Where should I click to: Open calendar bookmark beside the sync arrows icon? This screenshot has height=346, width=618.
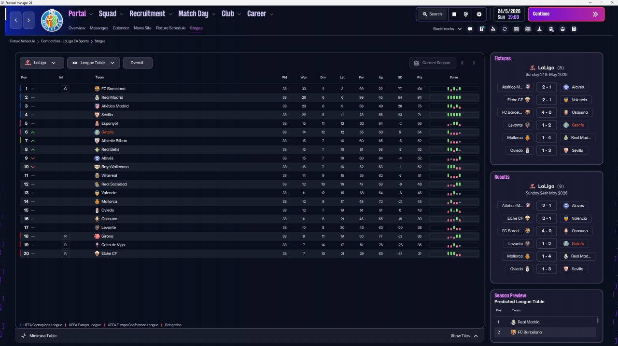pyautogui.click(x=516, y=29)
